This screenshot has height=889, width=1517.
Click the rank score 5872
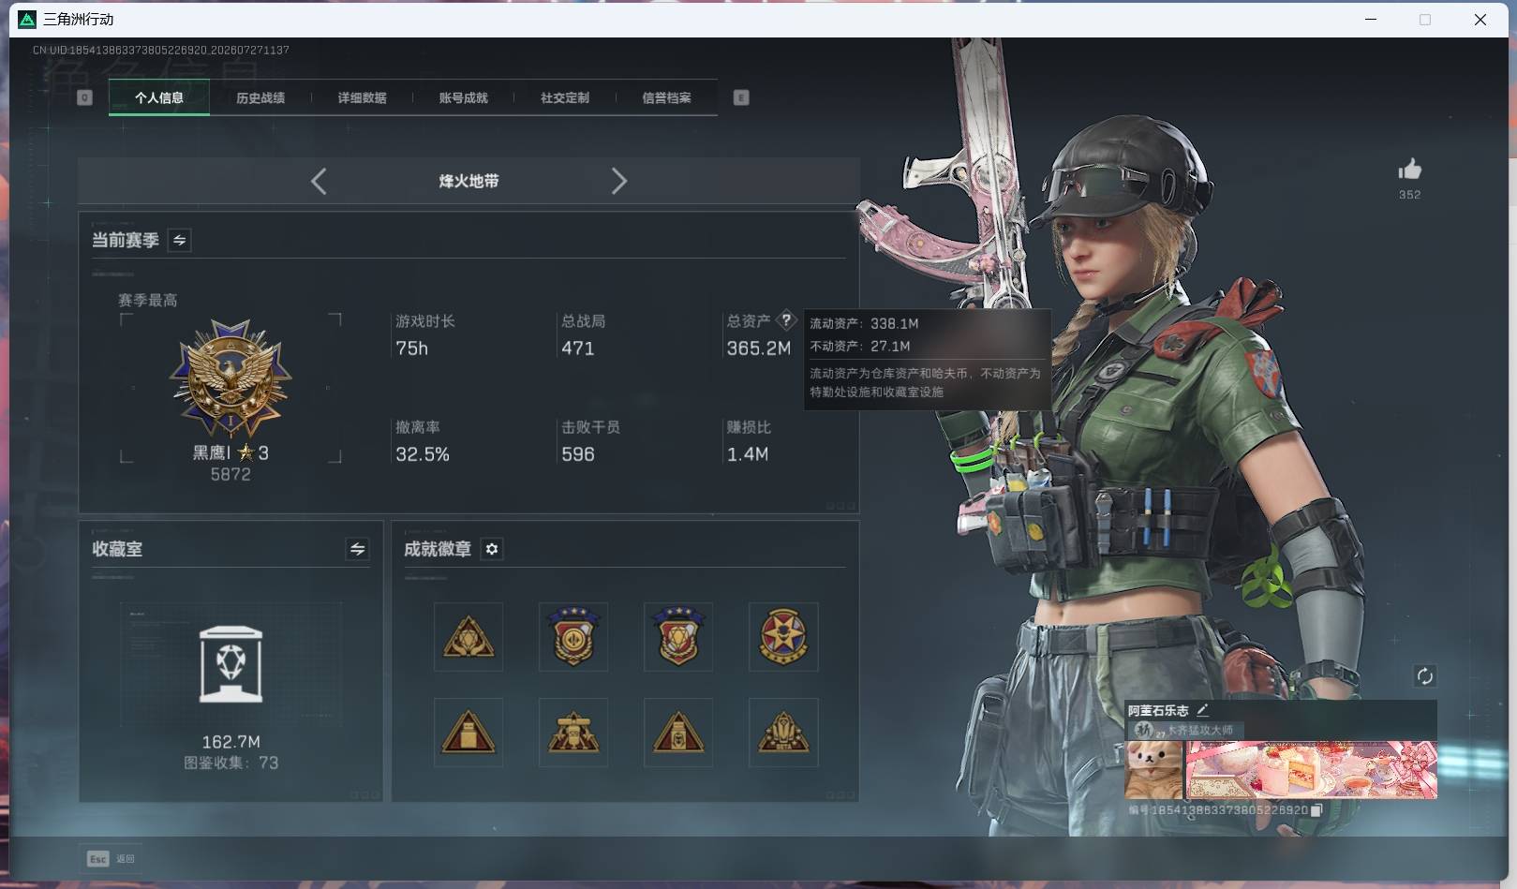(x=231, y=475)
